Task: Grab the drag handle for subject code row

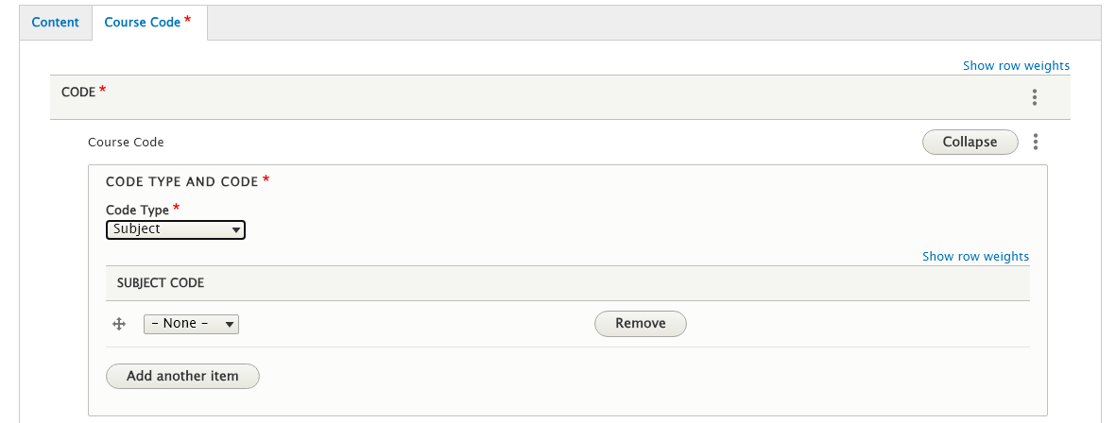Action: point(119,324)
